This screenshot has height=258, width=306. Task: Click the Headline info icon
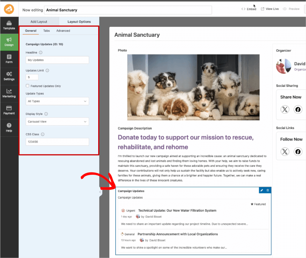(x=41, y=52)
